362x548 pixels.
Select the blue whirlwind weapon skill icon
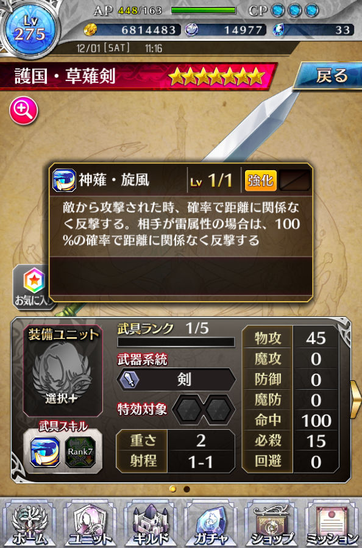tap(44, 452)
